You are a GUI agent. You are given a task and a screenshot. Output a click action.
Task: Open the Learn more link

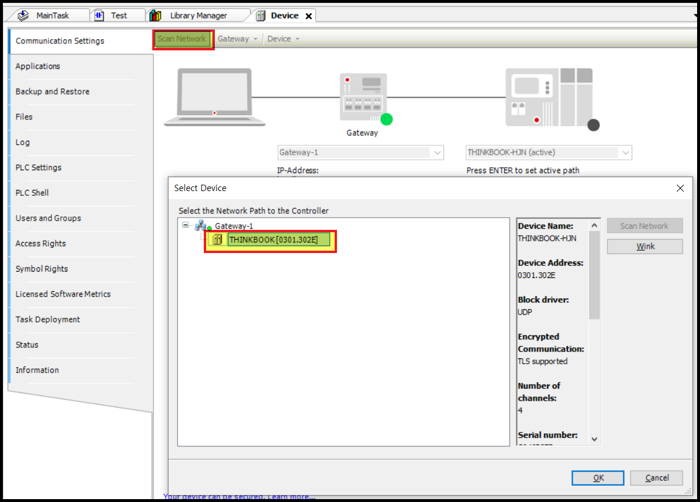click(291, 497)
